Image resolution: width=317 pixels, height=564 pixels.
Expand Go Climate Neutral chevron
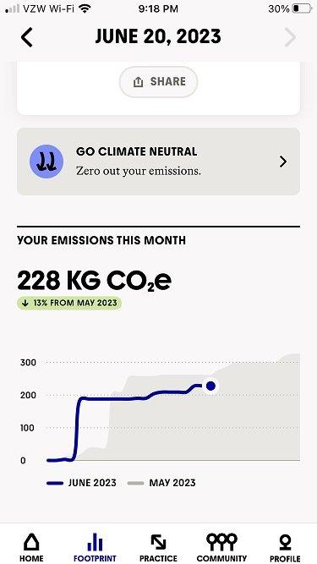[283, 162]
